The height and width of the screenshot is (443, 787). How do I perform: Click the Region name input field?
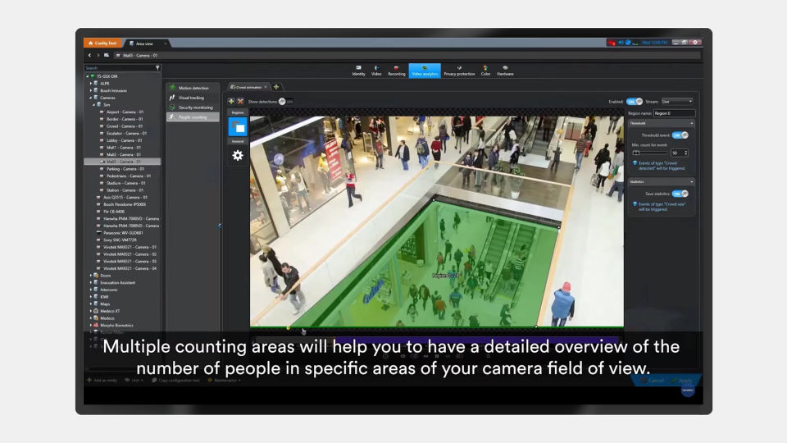[x=674, y=113]
